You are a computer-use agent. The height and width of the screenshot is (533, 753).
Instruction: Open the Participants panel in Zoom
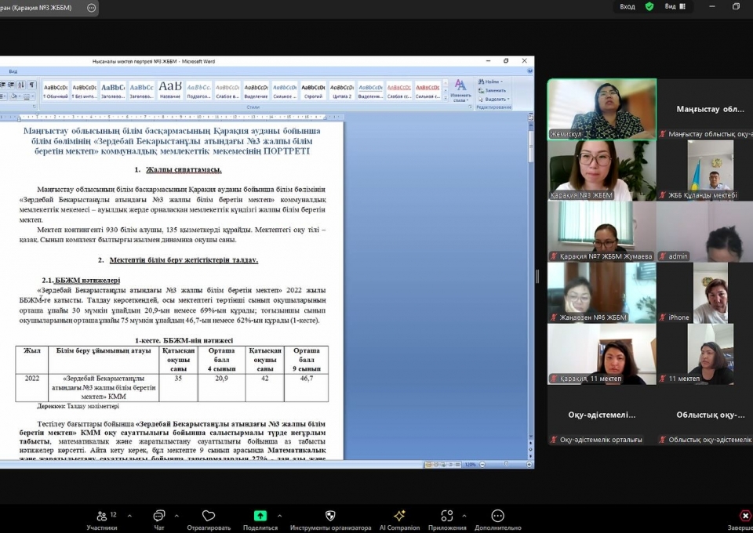(102, 520)
